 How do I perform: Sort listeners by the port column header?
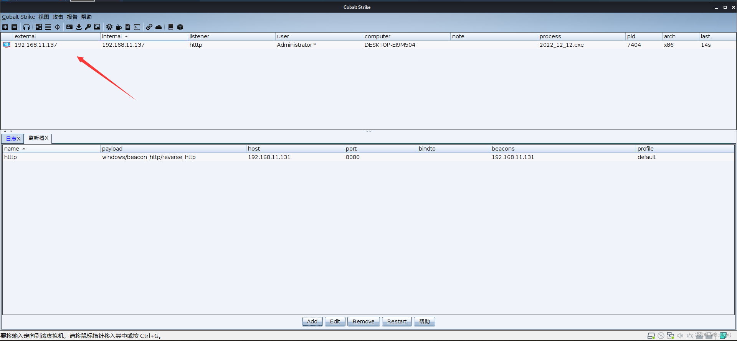point(380,149)
